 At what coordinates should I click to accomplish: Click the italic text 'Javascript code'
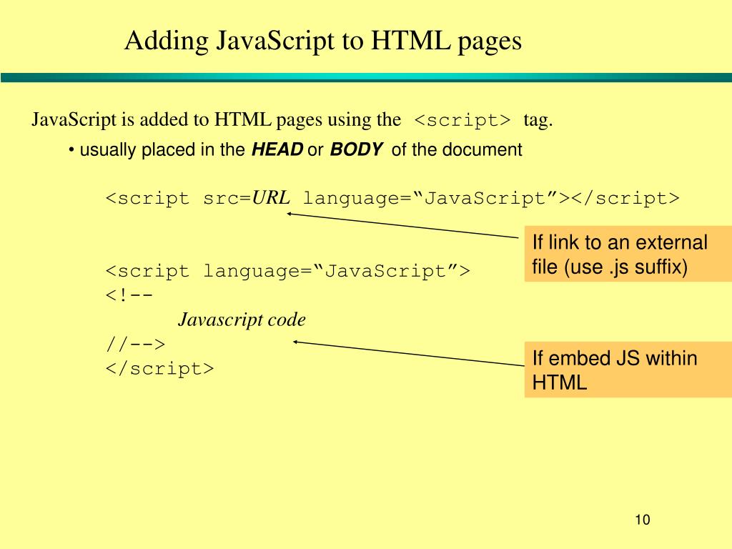pos(242,320)
